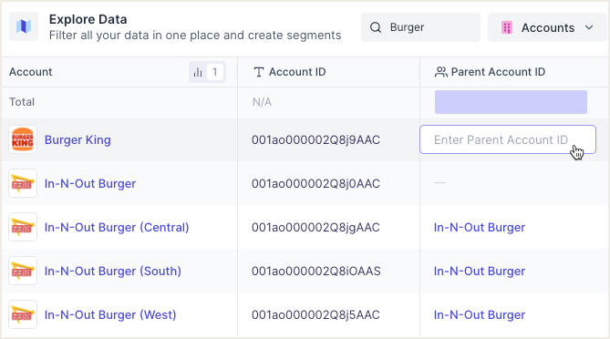Open the Burger King account link
The image size is (610, 339).
click(78, 140)
